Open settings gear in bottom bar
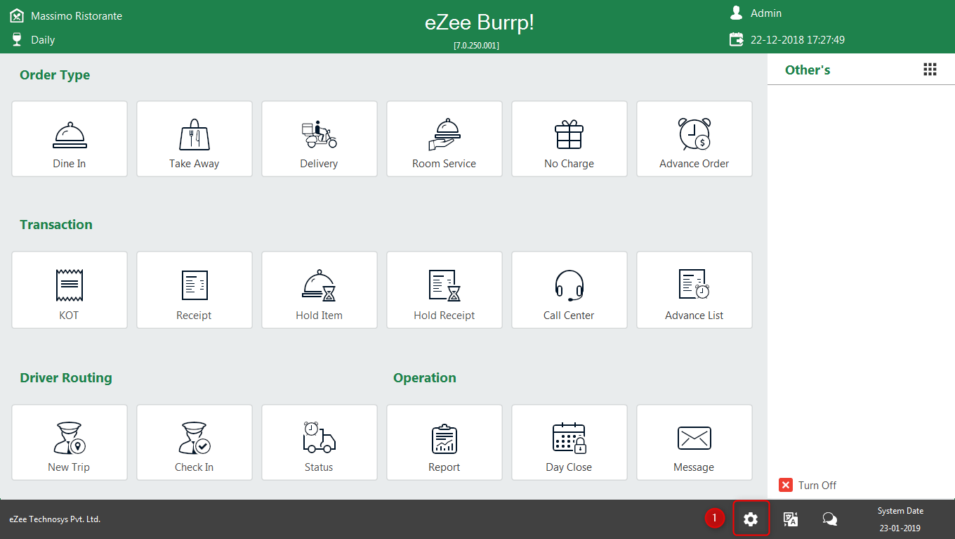The height and width of the screenshot is (539, 955). (x=751, y=519)
